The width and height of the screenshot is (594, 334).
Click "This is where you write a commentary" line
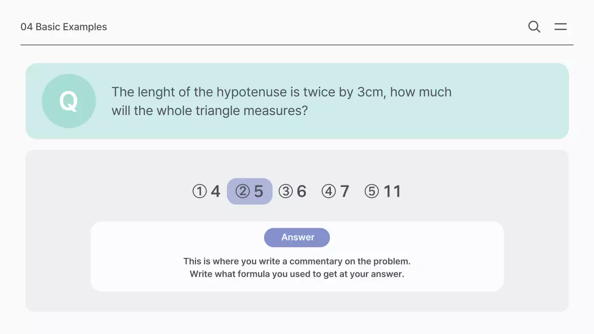tap(297, 261)
